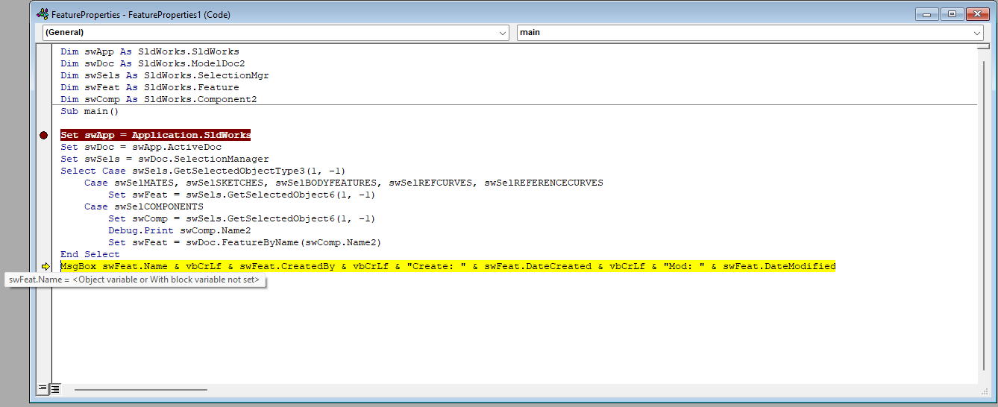
Task: Click the red breakpoint dot in margin
Action: click(43, 135)
